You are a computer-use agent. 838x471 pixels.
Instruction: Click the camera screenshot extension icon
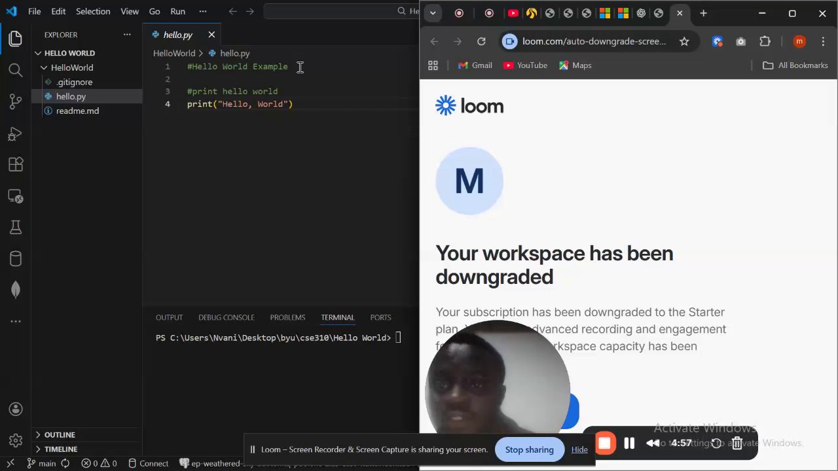(740, 41)
